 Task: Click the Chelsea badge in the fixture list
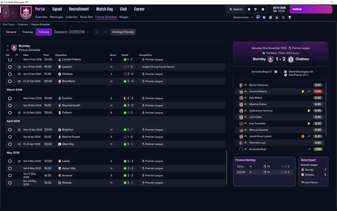tap(60, 74)
